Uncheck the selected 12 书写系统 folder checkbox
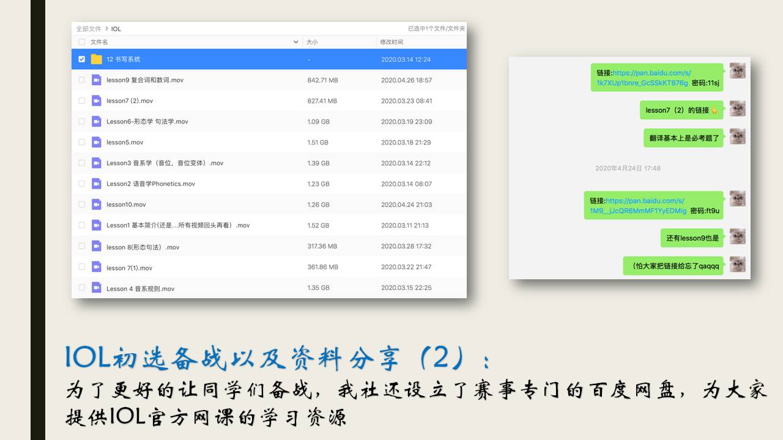 point(81,59)
